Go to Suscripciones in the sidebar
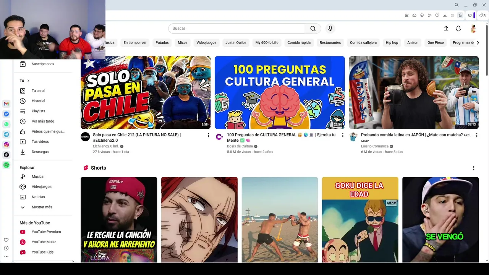The width and height of the screenshot is (489, 275). [x=43, y=64]
